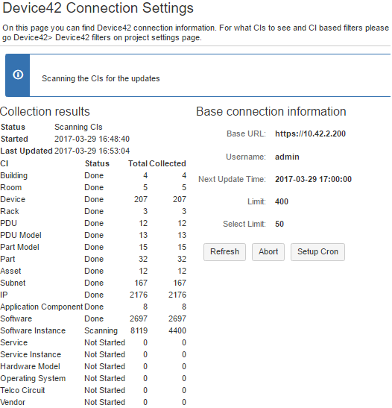Click the Limit value 400
The width and height of the screenshot is (392, 408).
[x=282, y=201]
